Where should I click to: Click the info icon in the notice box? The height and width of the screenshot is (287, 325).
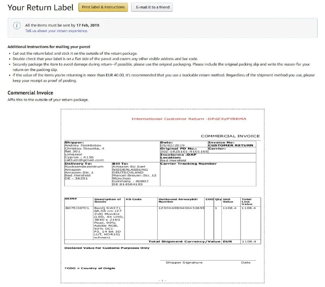tap(17, 26)
